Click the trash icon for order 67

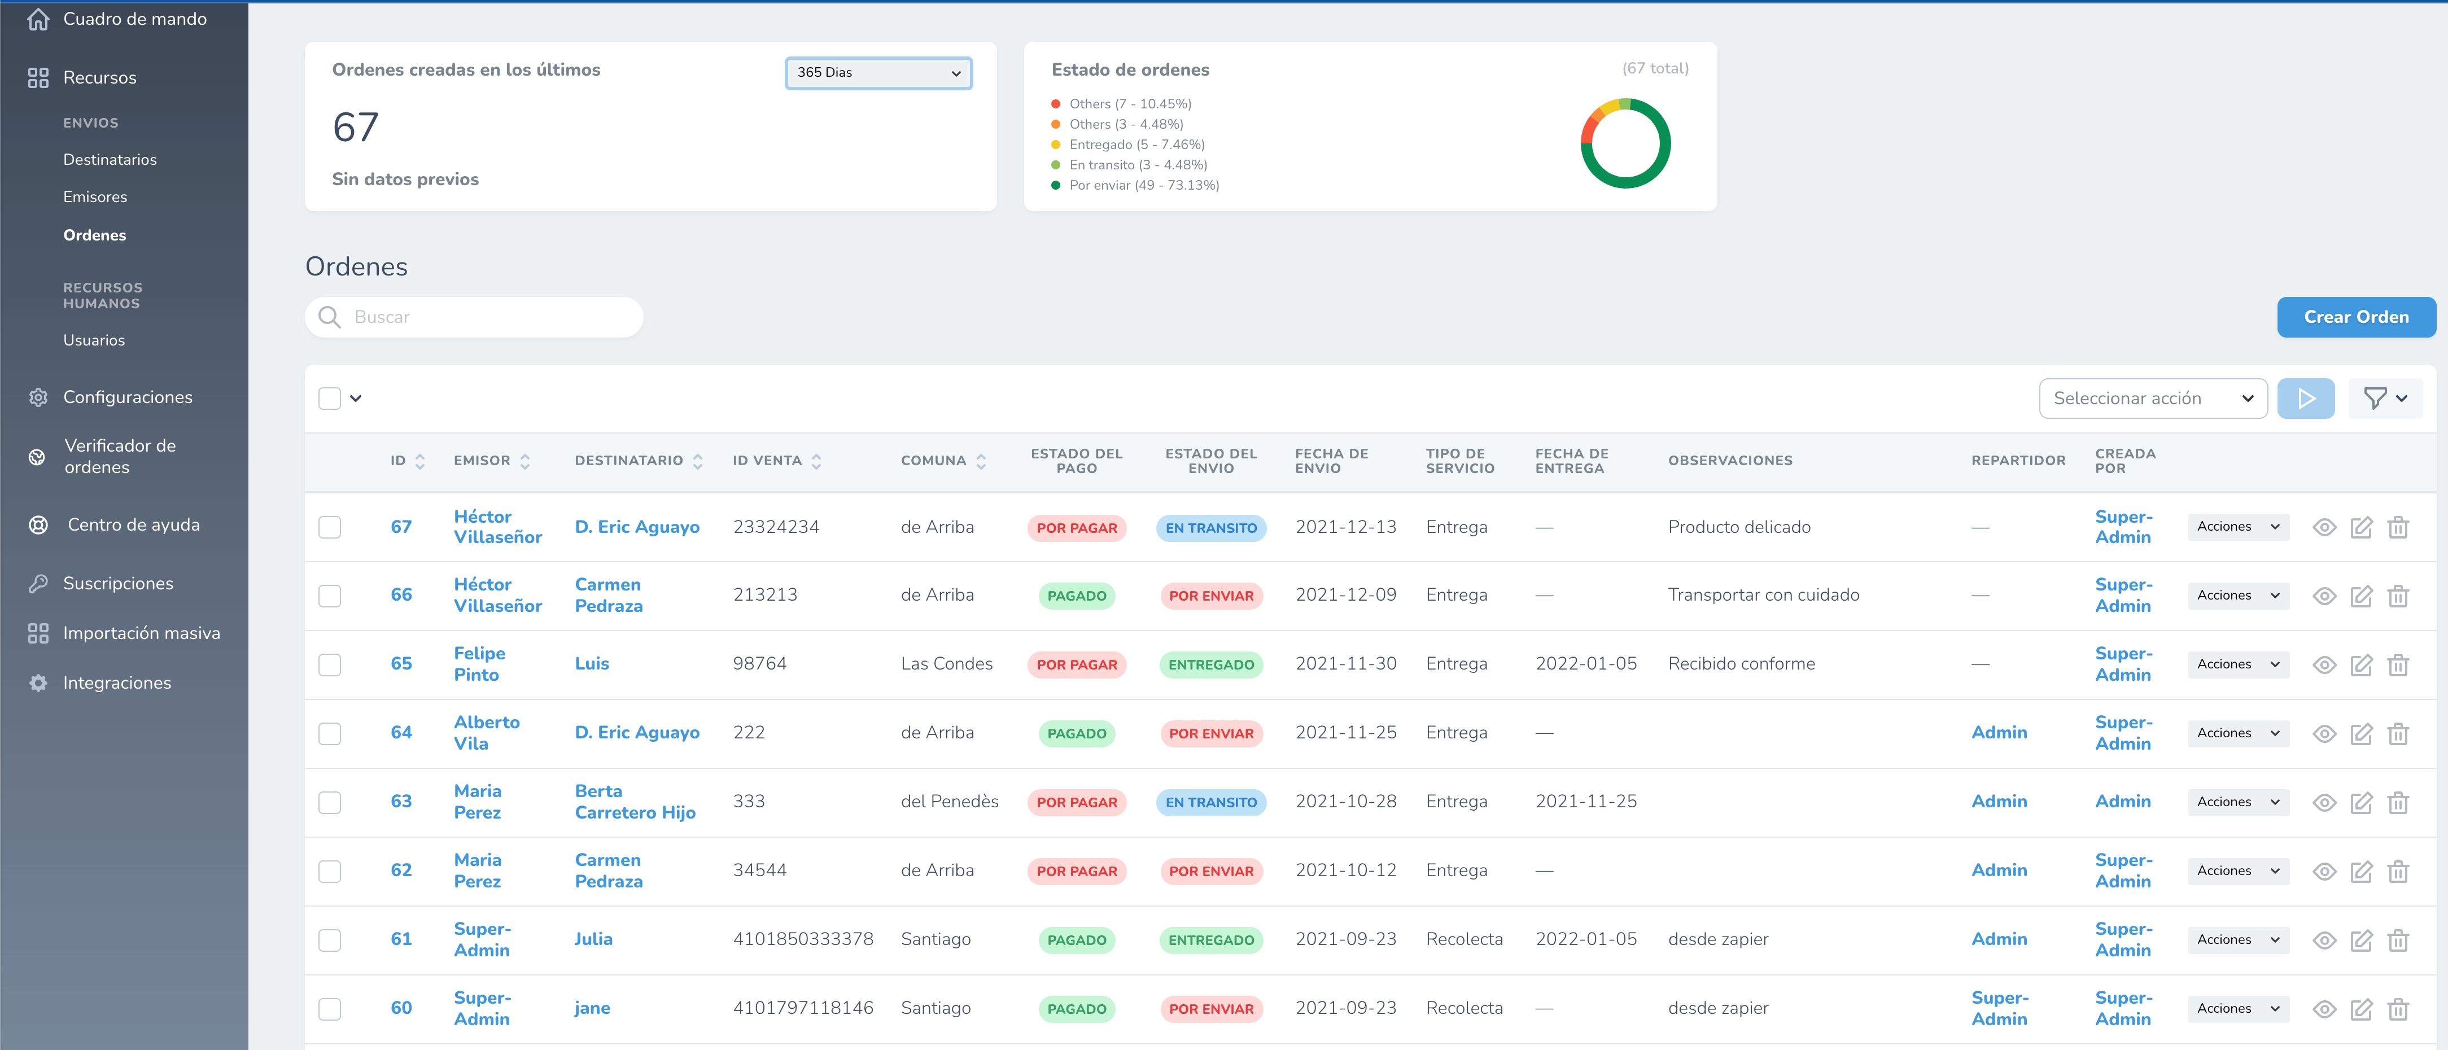[2398, 527]
